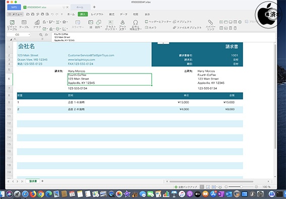
Task: Click the magnifier icon beside the formula bar
Action: pos(41,35)
